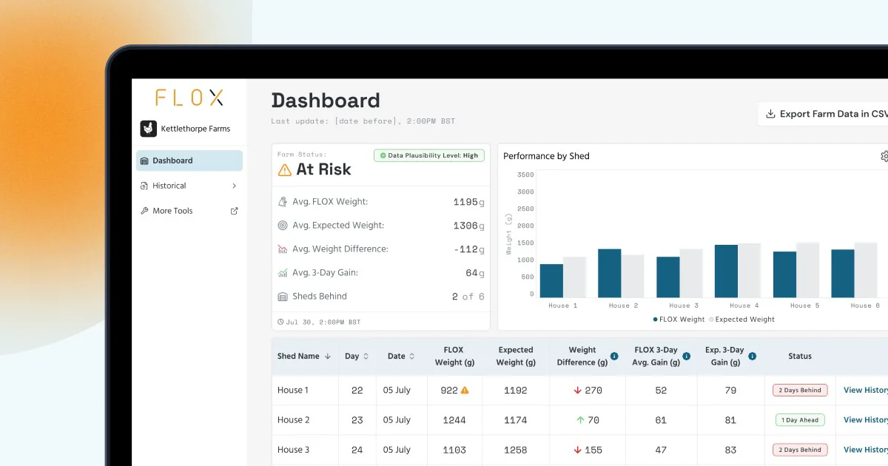The height and width of the screenshot is (466, 888).
Task: View History for House 2
Action: (866, 420)
